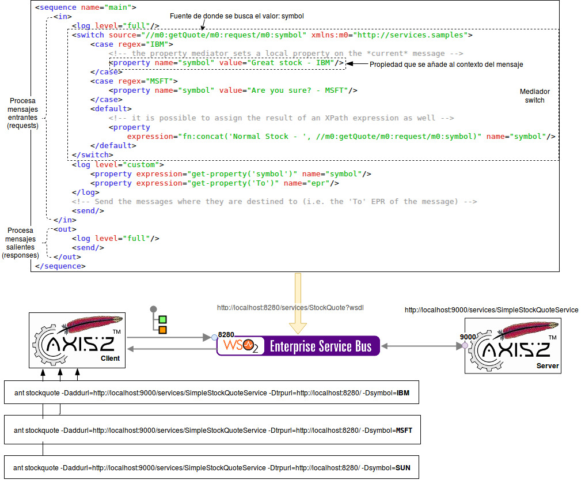
Task: Select the green square mediator node
Action: coord(163,319)
